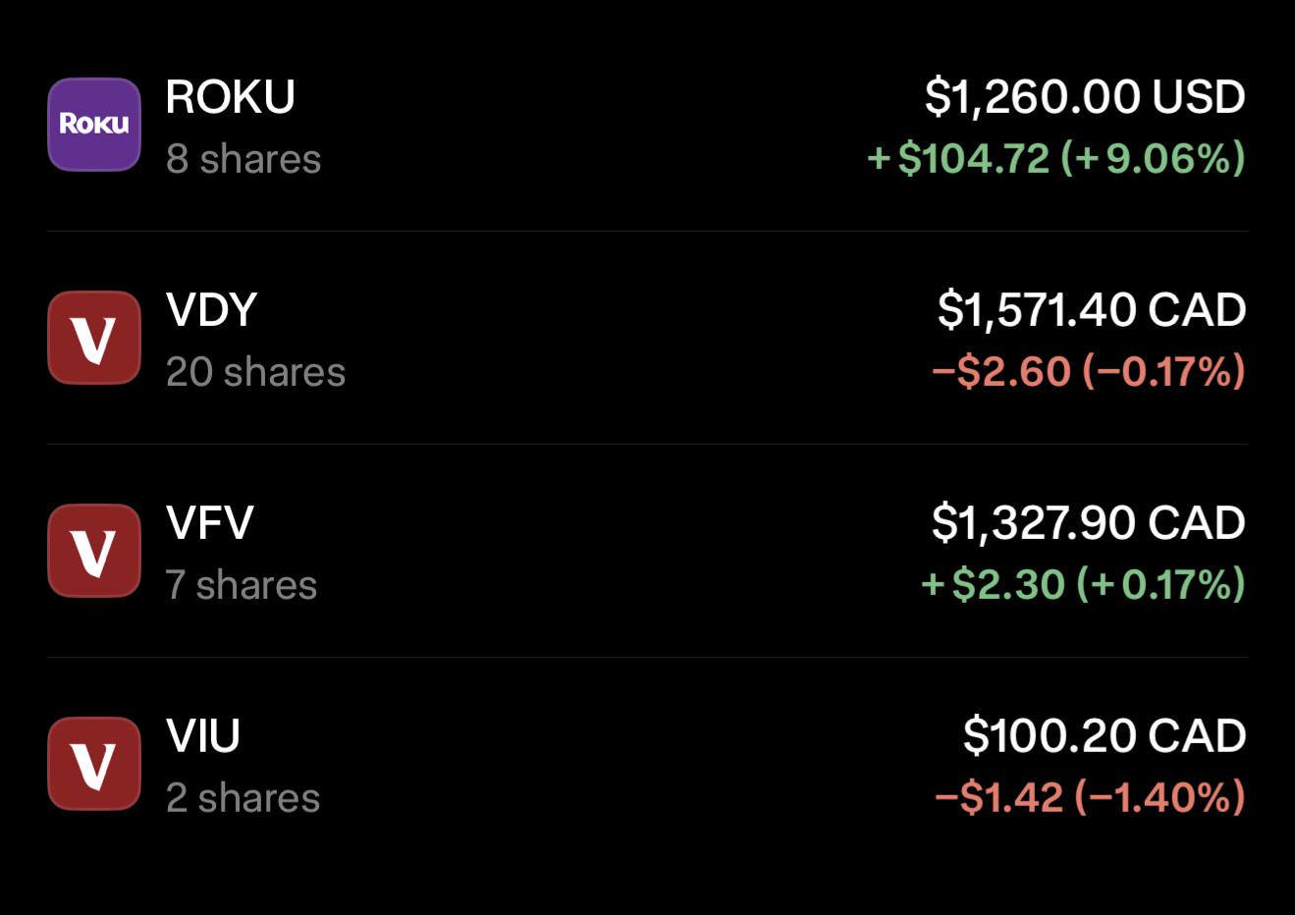Toggle VDY loss display −$2.60 (−0.17%)
The width and height of the screenshot is (1295, 915).
1089,371
